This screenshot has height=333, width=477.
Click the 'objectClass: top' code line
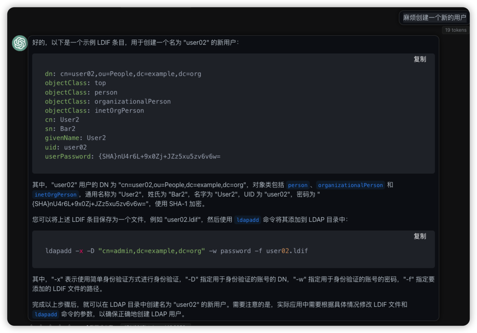(x=75, y=83)
